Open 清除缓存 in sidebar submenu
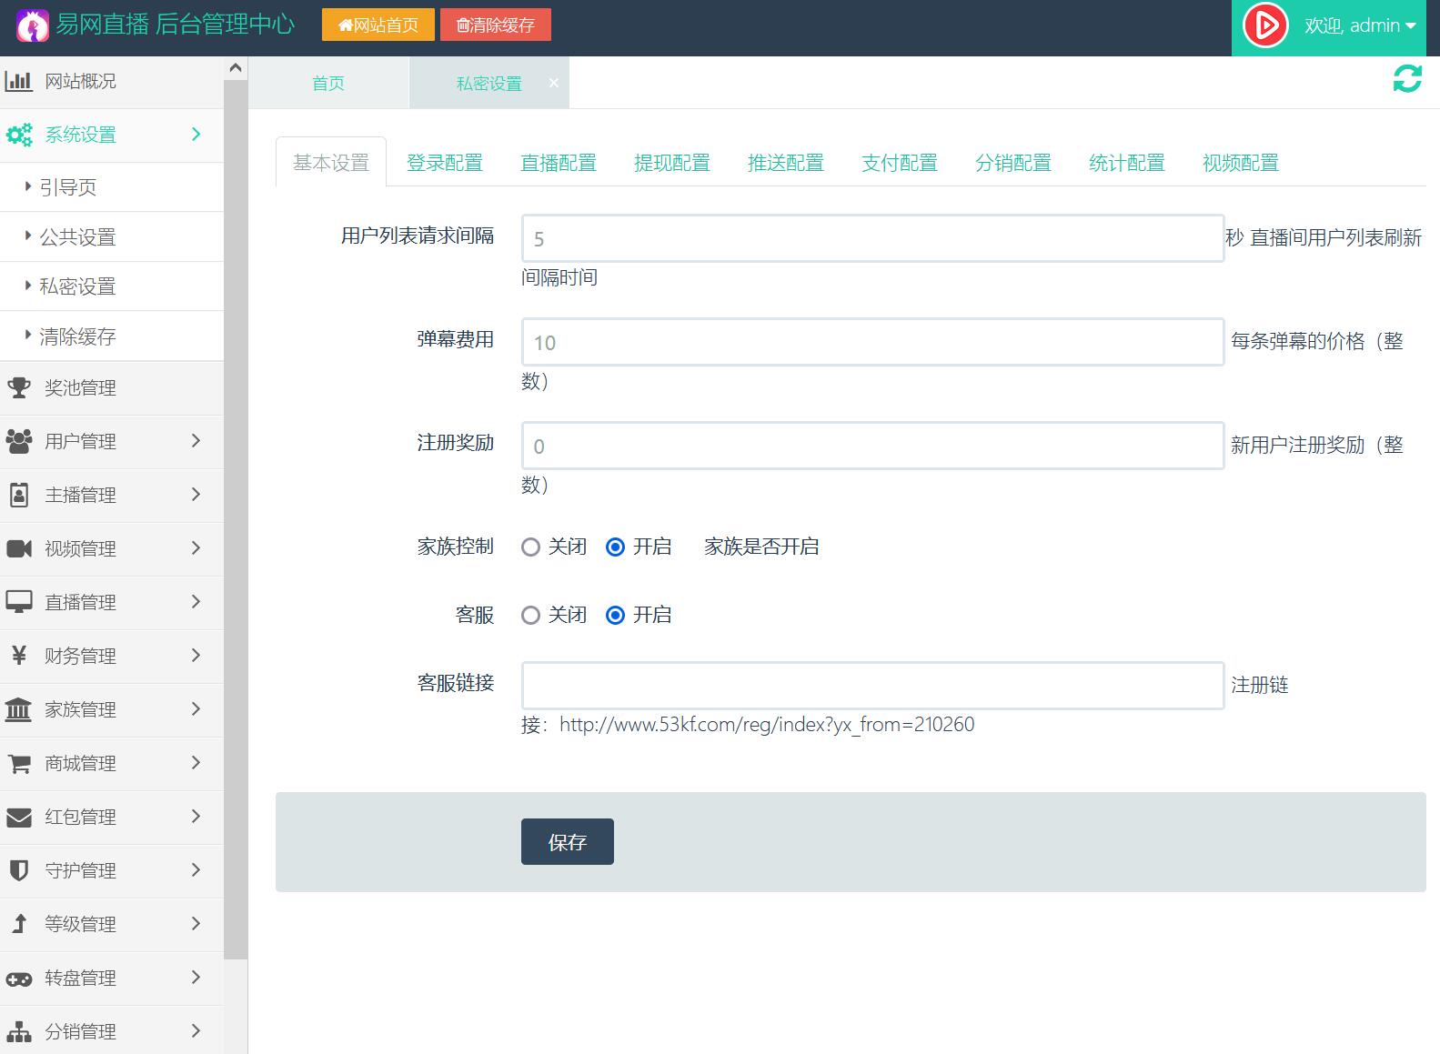1440x1054 pixels. (111, 336)
